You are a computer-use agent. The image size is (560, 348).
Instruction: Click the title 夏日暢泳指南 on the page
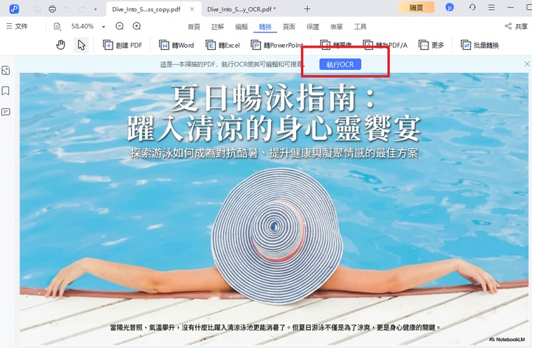(x=274, y=97)
